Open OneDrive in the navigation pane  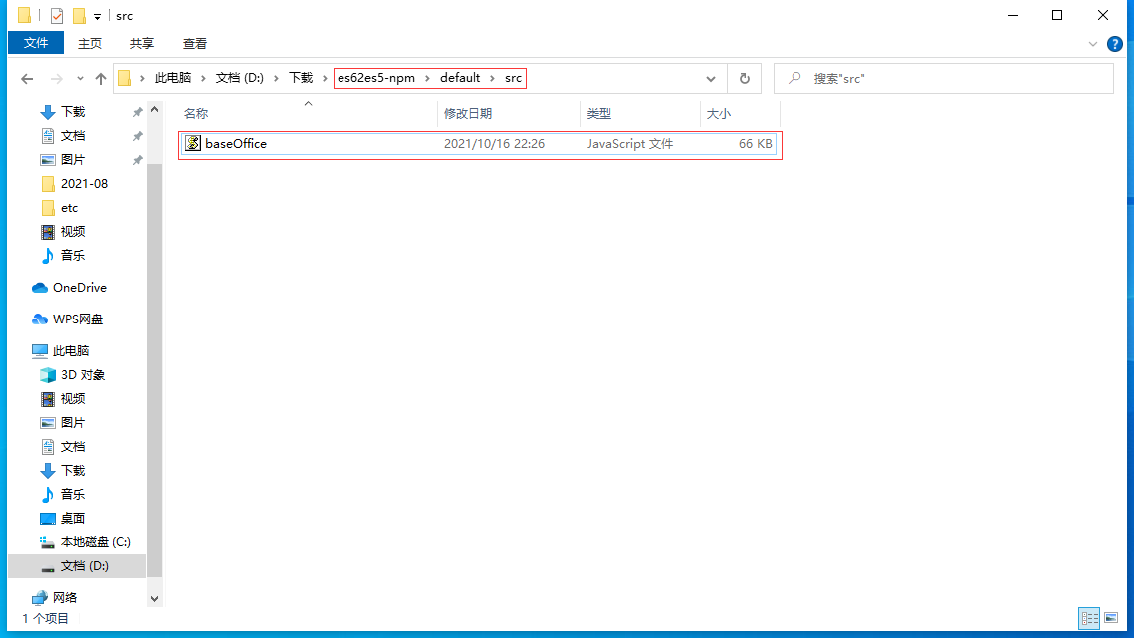tap(79, 288)
